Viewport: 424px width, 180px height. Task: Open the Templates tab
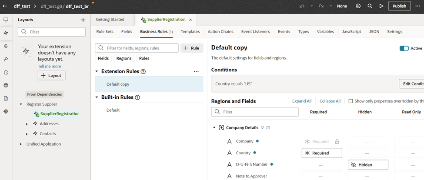pyautogui.click(x=190, y=32)
